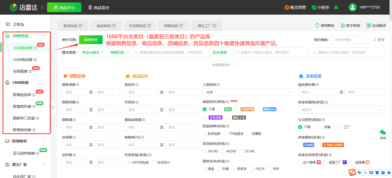Open the 咨询 WeChat icon
This screenshot has height=178, width=392.
pyautogui.click(x=383, y=132)
